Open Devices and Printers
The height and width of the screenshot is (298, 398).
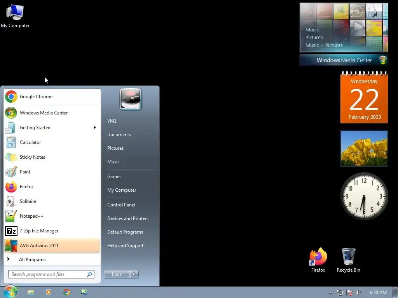click(127, 218)
